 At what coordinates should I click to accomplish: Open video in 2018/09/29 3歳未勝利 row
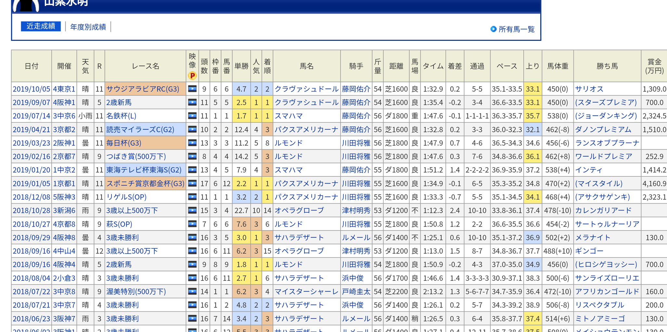192,237
